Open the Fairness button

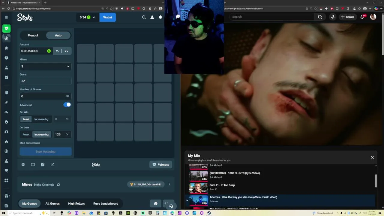(161, 164)
